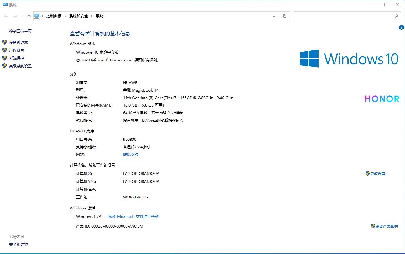Click the Control Panel icon in the address bar
The width and height of the screenshot is (405, 254).
[37, 16]
